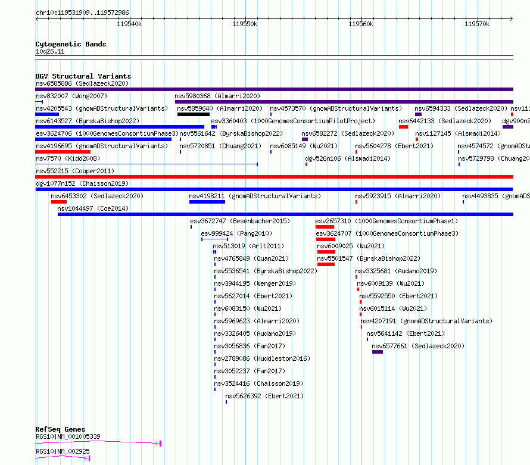Image resolution: width=530 pixels, height=465 pixels.
Task: Open nsv5969623 (Almarri2020) variant
Action: (x=257, y=321)
